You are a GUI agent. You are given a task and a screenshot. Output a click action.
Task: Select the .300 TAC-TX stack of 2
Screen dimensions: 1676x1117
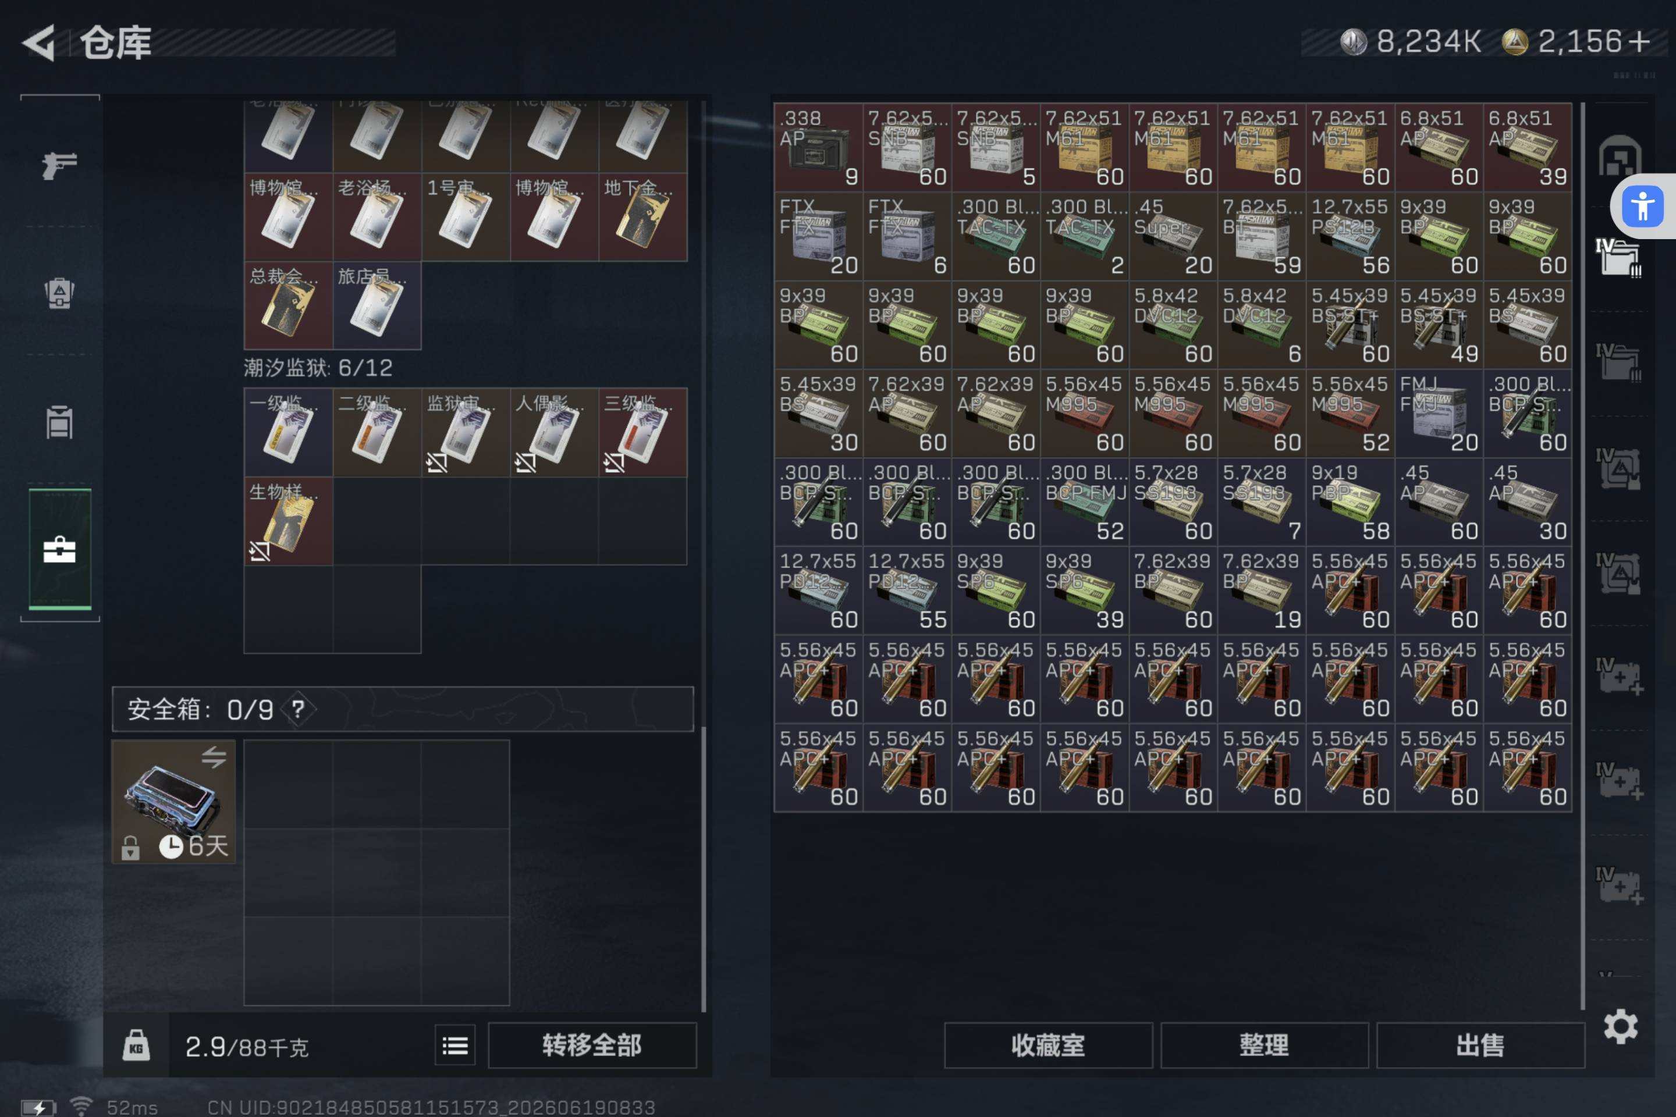pos(1085,237)
